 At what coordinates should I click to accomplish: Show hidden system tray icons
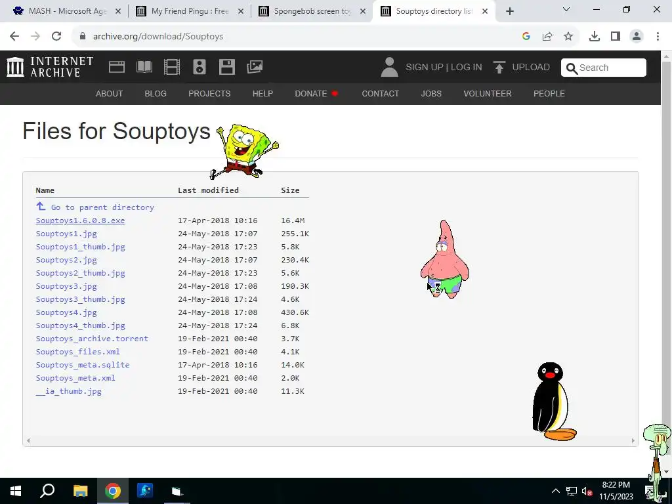point(555,491)
